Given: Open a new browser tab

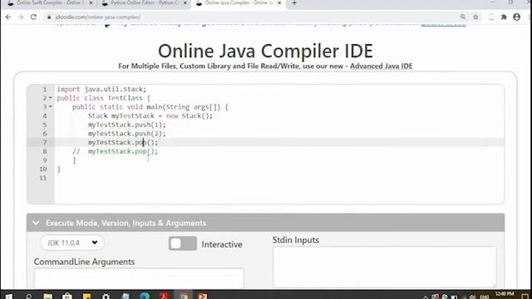Looking at the screenshot, I should (294, 3).
